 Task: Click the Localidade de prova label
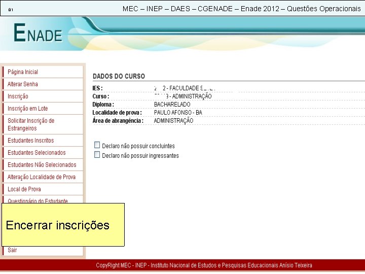point(117,113)
